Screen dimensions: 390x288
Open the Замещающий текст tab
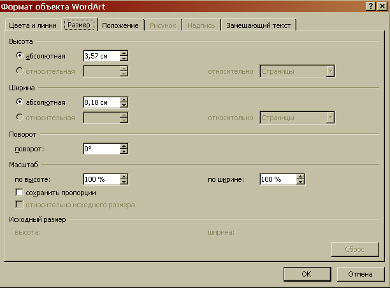(259, 25)
